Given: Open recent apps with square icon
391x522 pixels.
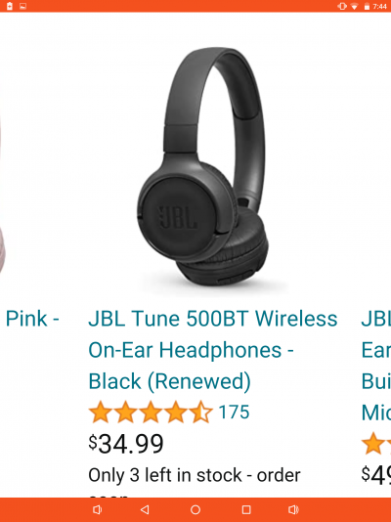Looking at the screenshot, I should pos(246,509).
